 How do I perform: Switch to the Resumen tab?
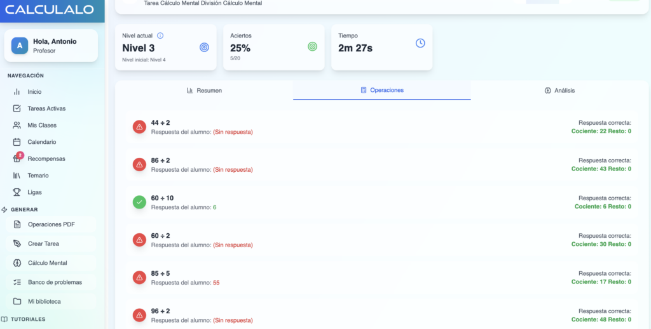pyautogui.click(x=204, y=91)
